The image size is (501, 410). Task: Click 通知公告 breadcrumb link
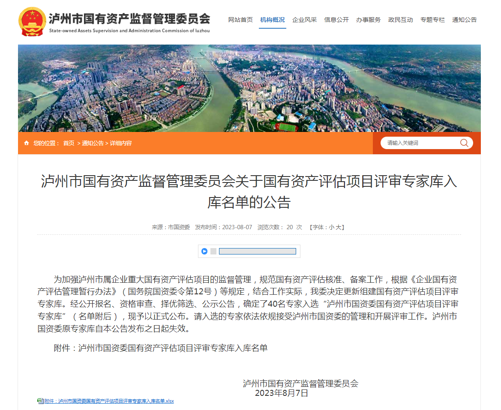(93, 143)
